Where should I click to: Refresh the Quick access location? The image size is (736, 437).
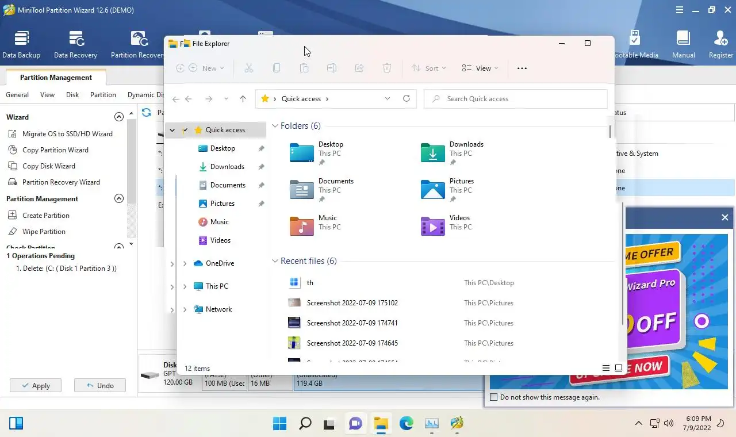(407, 98)
